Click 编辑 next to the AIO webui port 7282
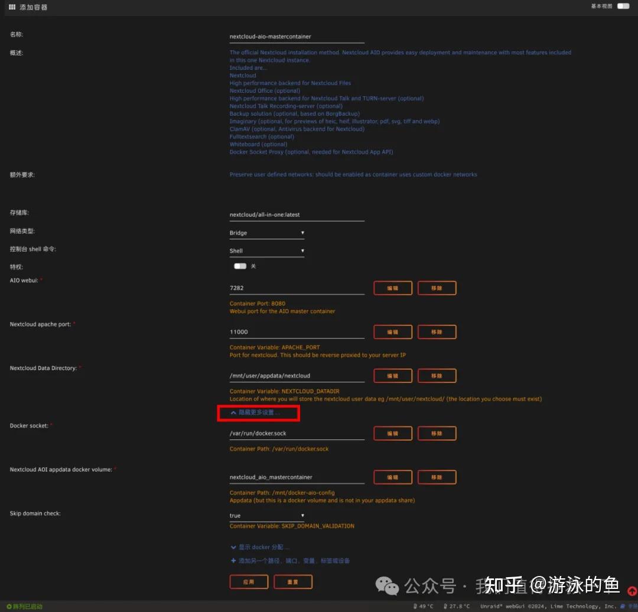Image resolution: width=638 pixels, height=612 pixels. coord(392,288)
